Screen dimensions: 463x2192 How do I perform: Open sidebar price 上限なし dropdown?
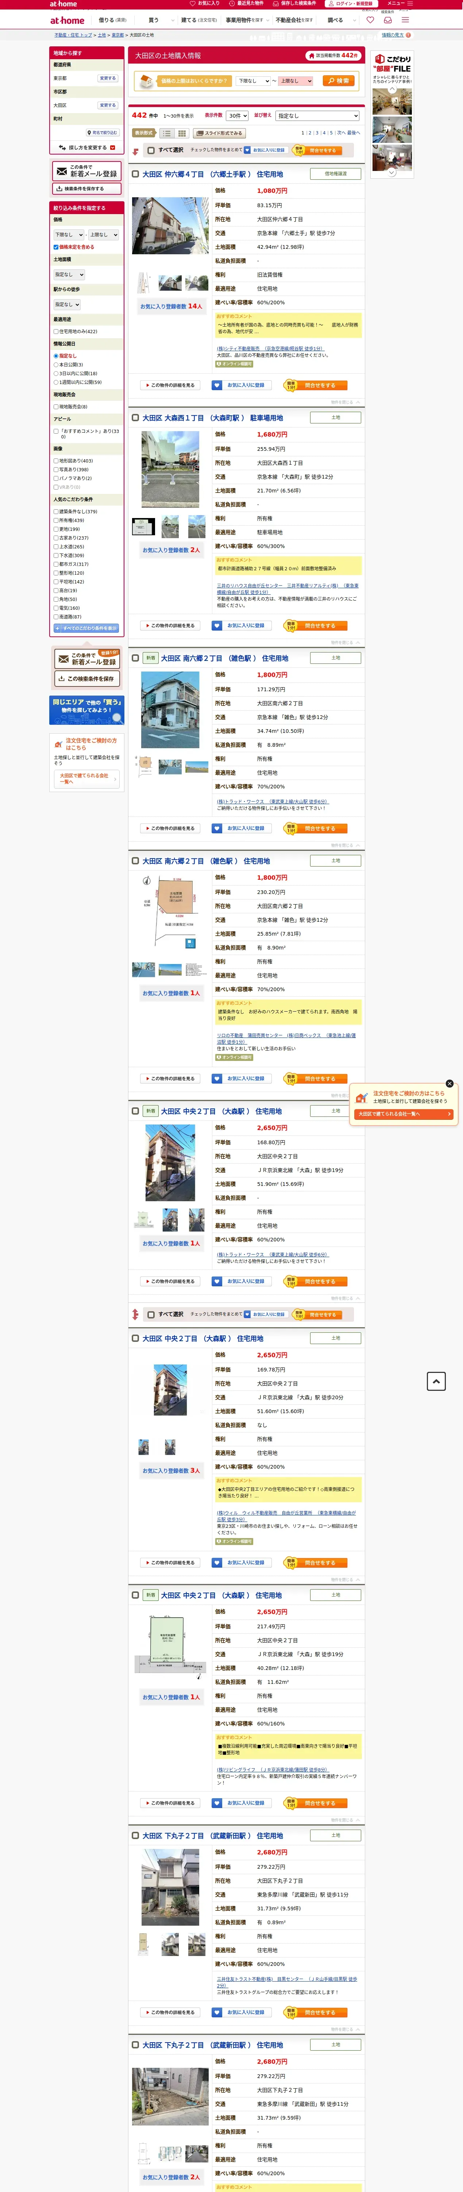pos(104,234)
